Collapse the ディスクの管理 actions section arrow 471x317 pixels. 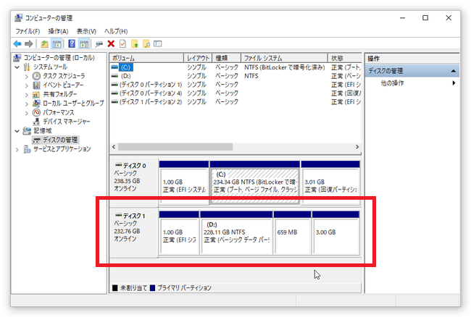(454, 71)
